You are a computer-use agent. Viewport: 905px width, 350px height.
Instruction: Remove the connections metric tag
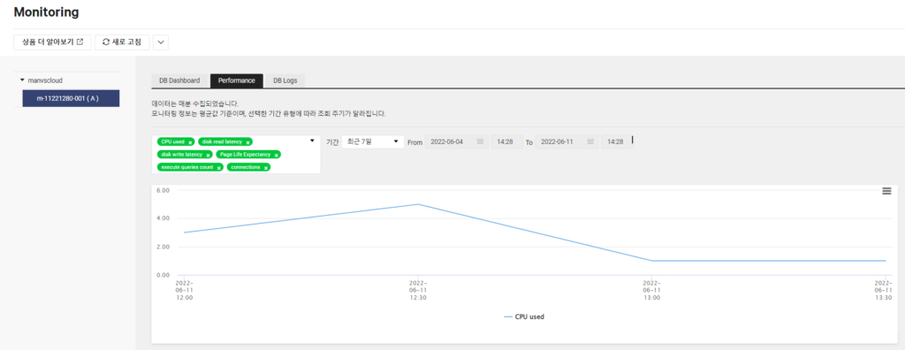click(265, 168)
